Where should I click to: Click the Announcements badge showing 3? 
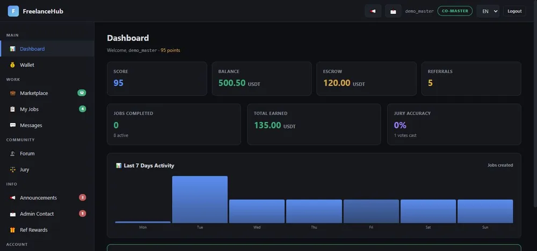point(82,197)
